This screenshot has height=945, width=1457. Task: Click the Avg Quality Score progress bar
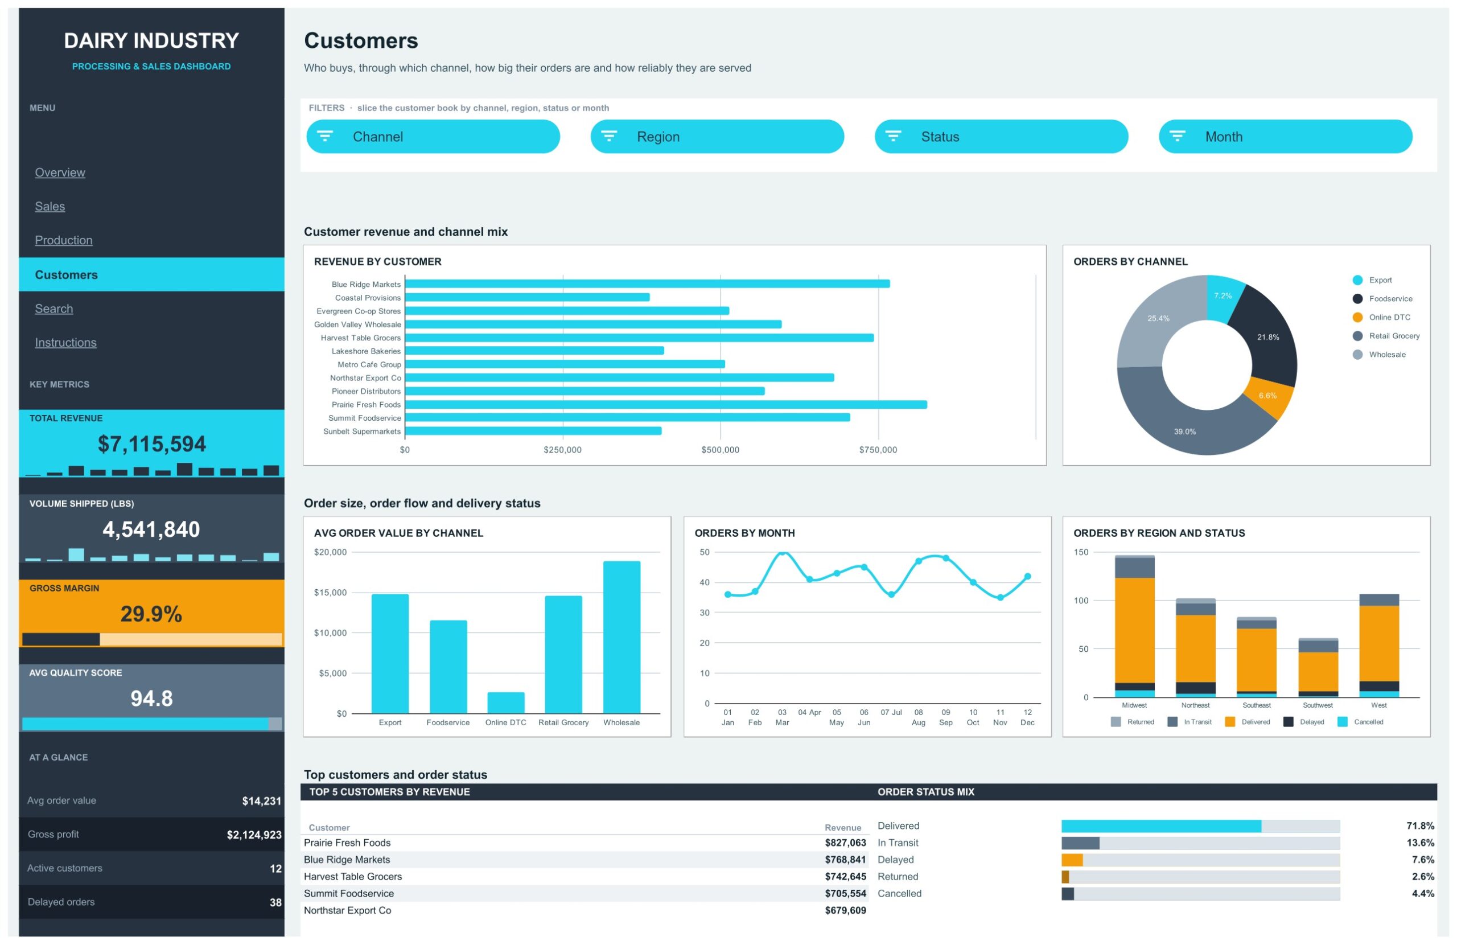point(152,724)
